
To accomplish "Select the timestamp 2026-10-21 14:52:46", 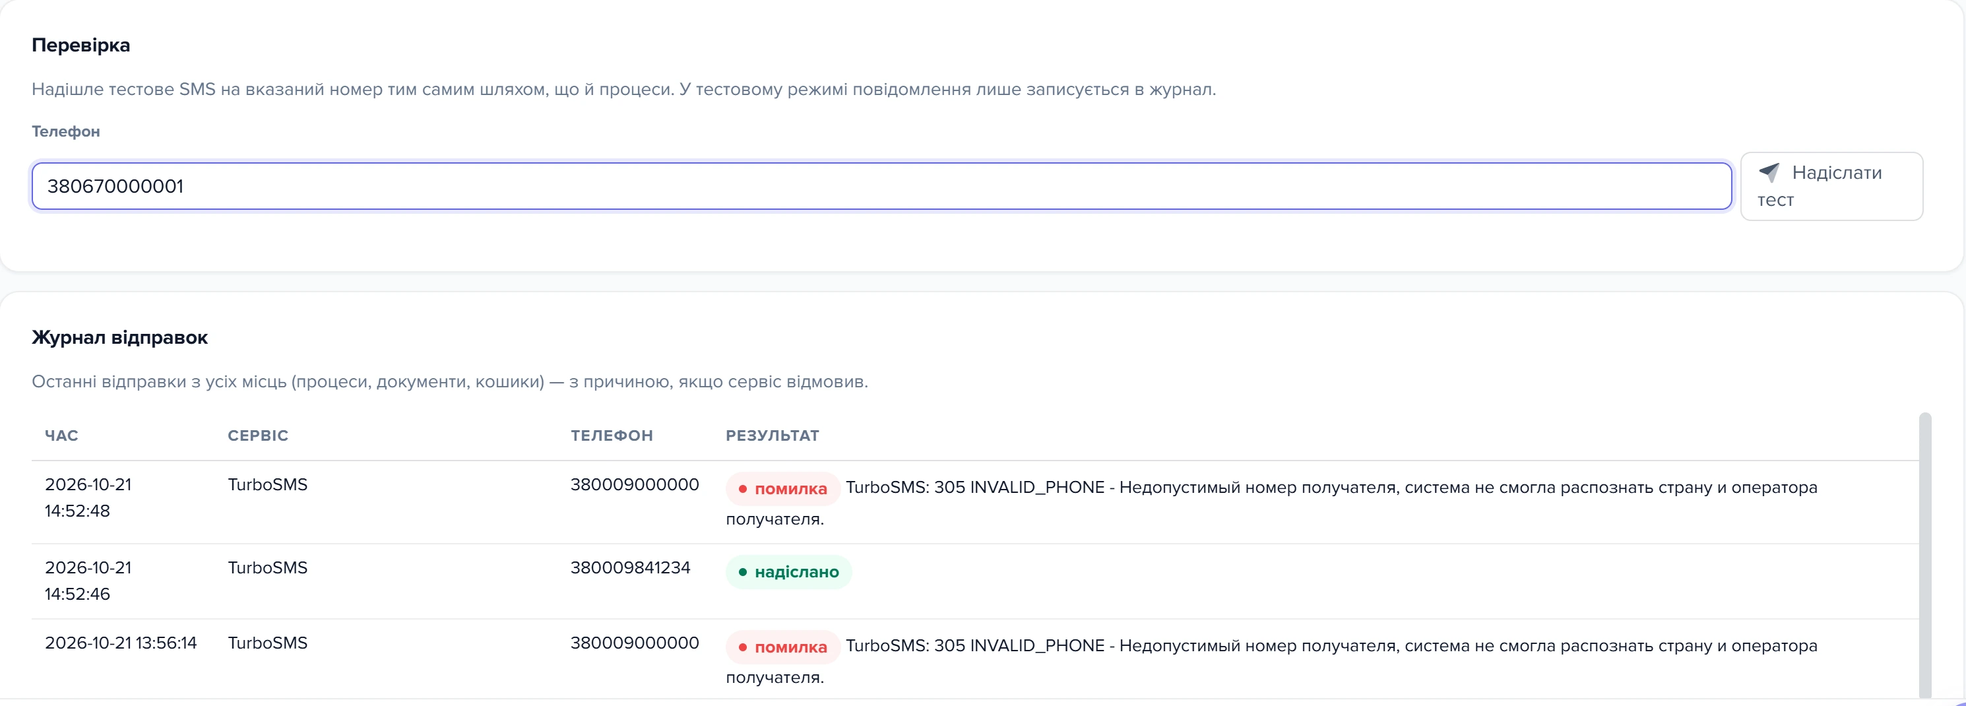I will point(88,581).
